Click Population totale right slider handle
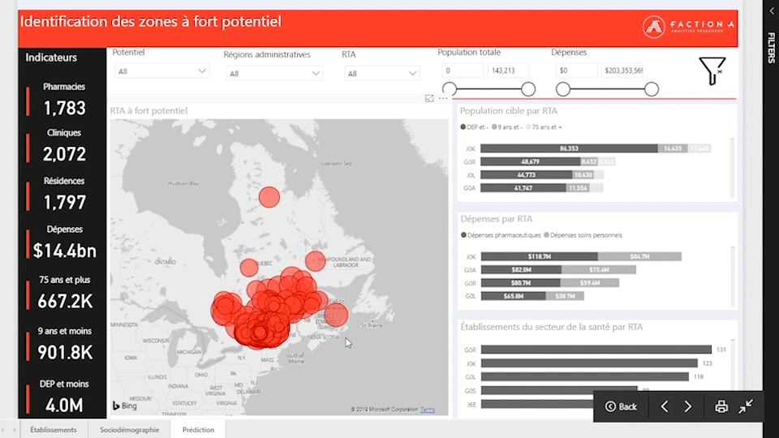779x438 pixels. click(528, 89)
